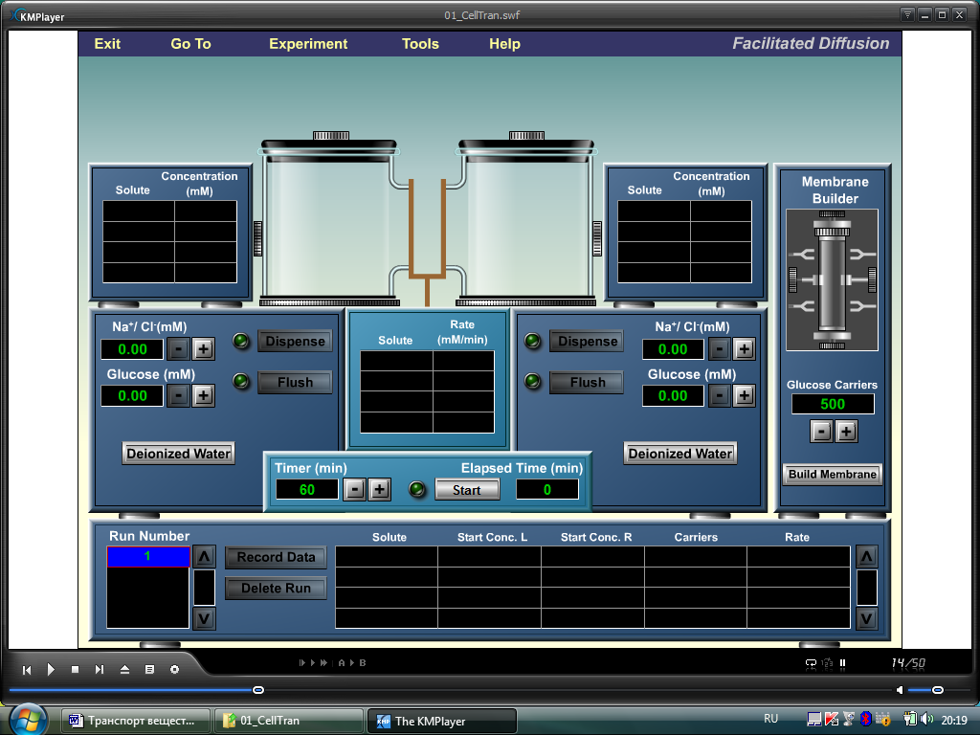
Task: Open the control box gear icon
Action: coord(174,670)
